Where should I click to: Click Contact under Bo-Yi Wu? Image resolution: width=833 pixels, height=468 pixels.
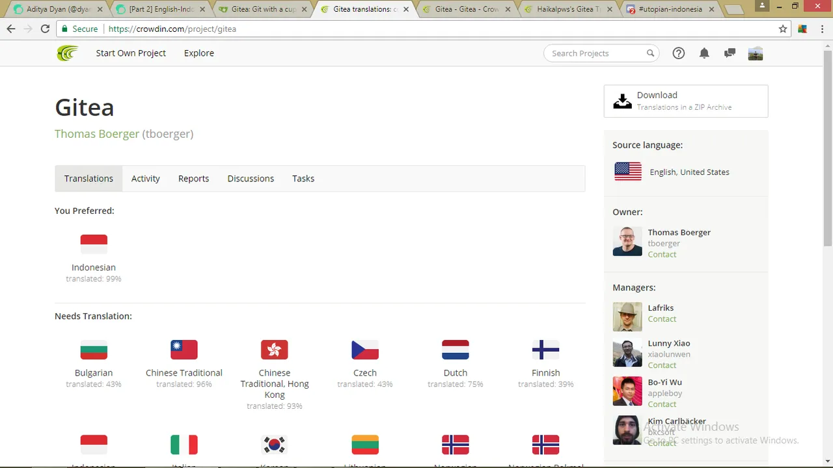pos(662,404)
